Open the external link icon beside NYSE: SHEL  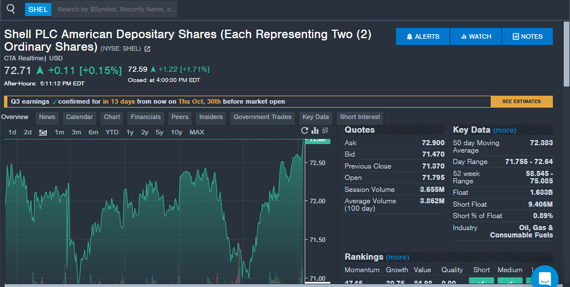(147, 49)
